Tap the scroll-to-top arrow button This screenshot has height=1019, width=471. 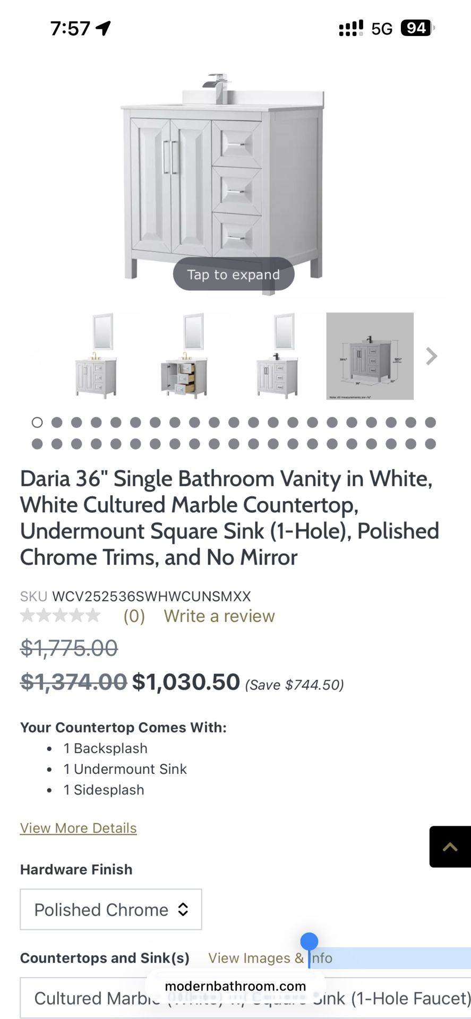pyautogui.click(x=450, y=847)
